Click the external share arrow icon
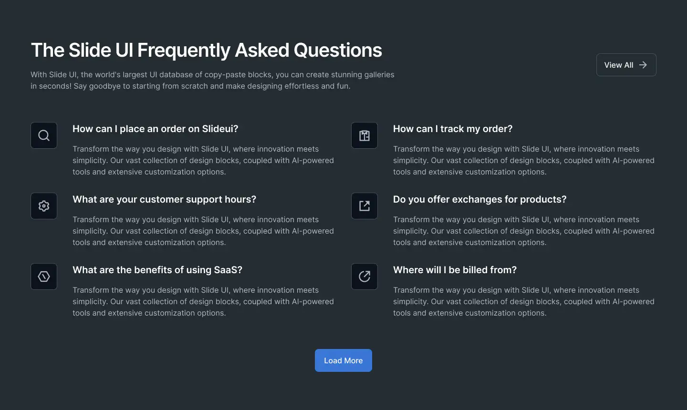687x410 pixels. coord(364,206)
